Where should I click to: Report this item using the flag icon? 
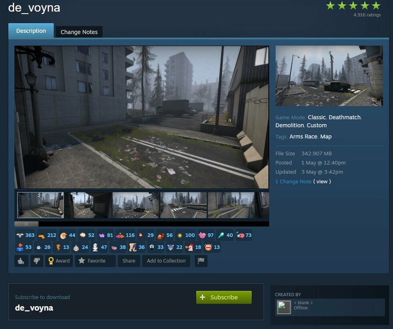(201, 261)
